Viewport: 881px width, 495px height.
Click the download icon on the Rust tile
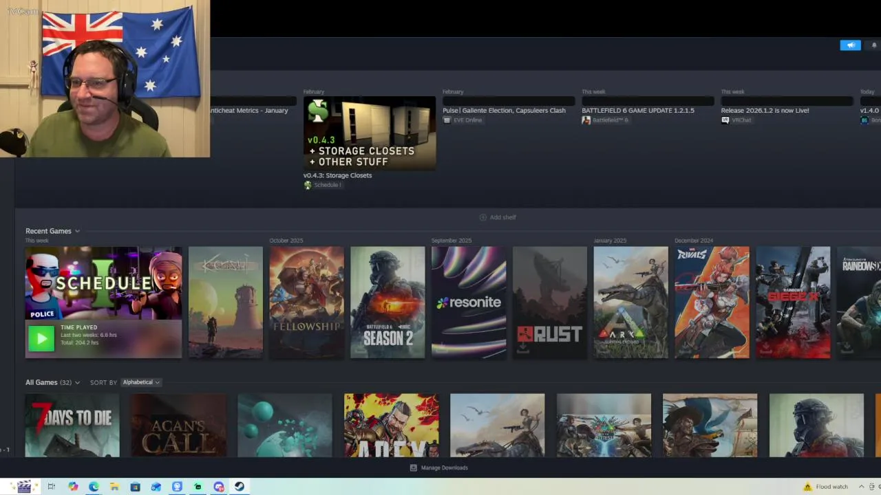pyautogui.click(x=523, y=349)
